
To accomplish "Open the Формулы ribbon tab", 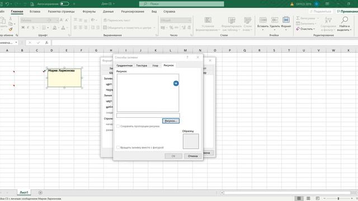I will [x=89, y=11].
